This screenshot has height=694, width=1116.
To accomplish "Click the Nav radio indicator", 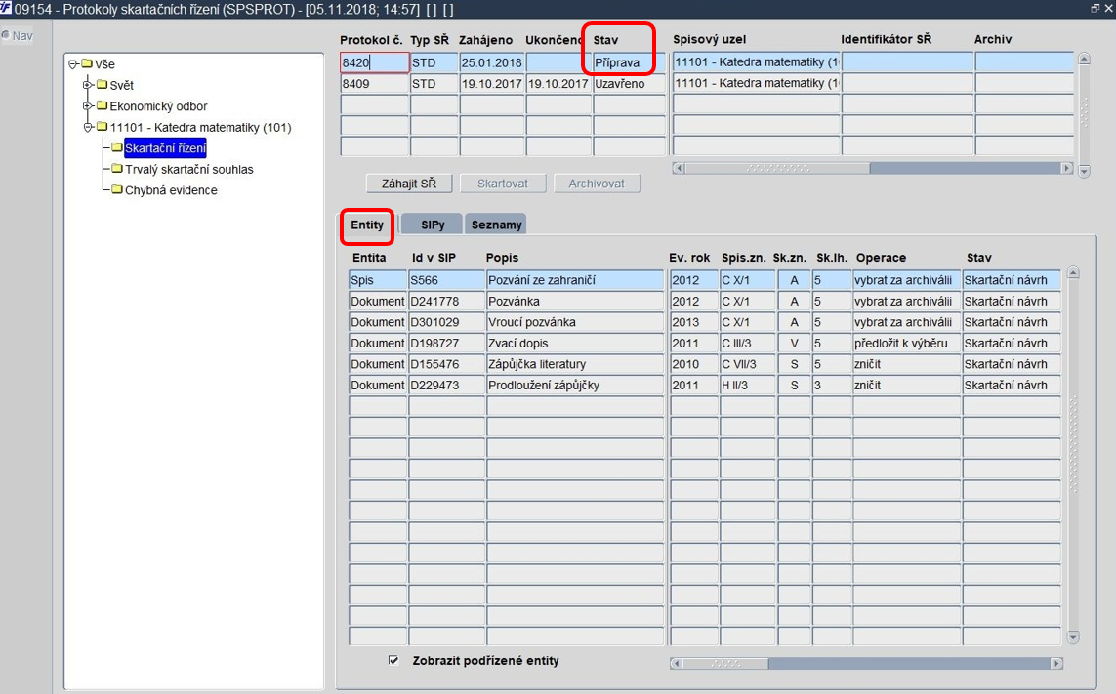I will click(6, 35).
